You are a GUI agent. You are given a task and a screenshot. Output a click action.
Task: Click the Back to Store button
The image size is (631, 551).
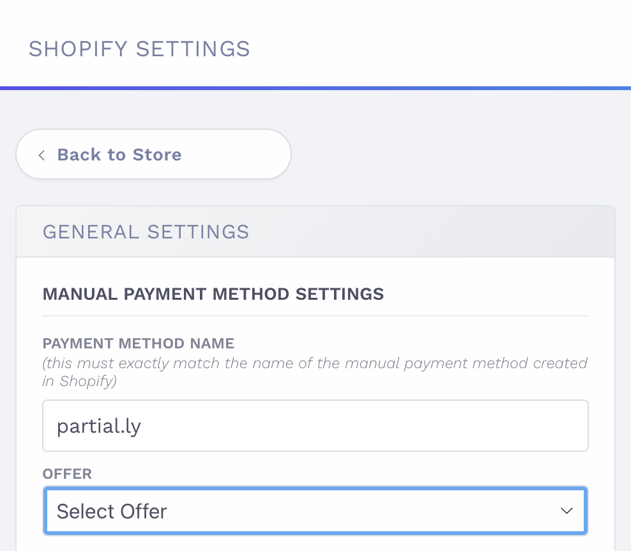[x=153, y=154]
